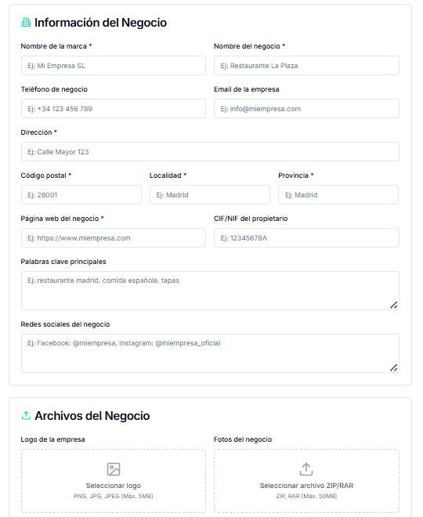Click the Redes sociales del negocio text area

click(x=210, y=353)
